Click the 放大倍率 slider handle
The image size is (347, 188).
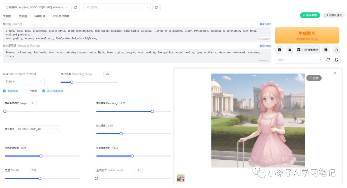point(121,134)
